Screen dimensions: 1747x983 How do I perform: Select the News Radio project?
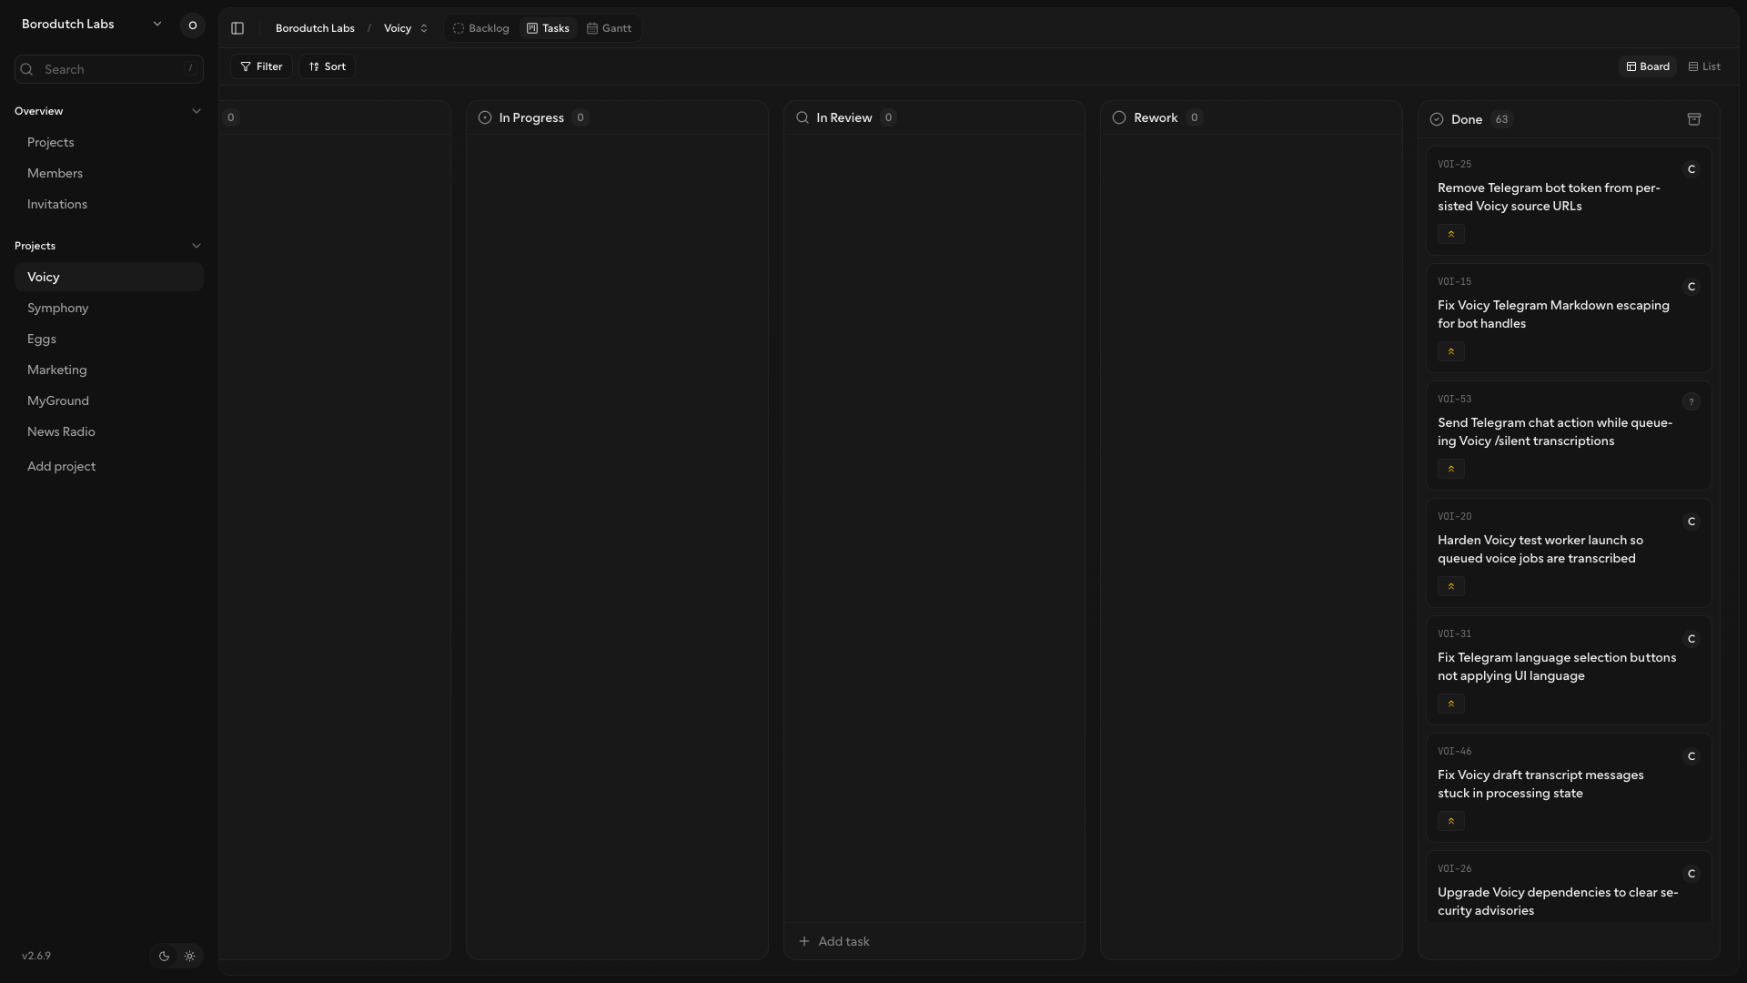tap(109, 431)
